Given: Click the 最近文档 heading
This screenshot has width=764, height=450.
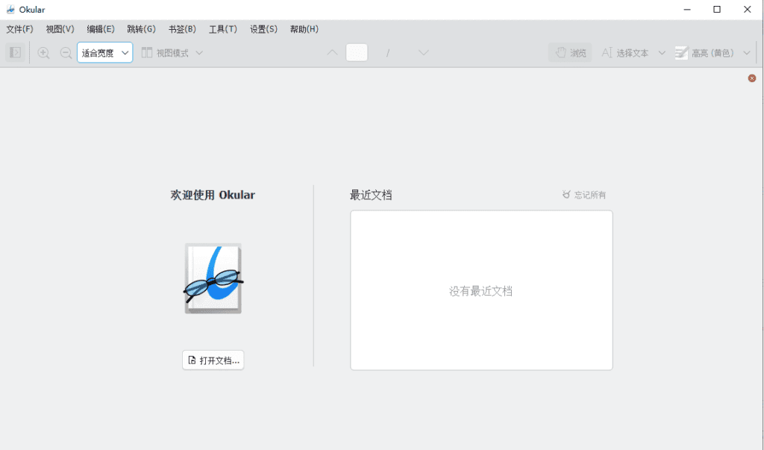Looking at the screenshot, I should (x=371, y=195).
